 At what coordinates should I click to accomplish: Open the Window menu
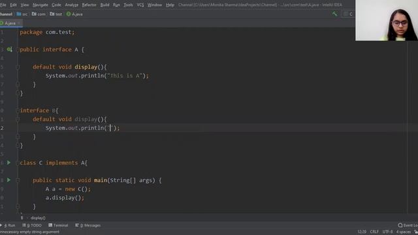pyautogui.click(x=155, y=5)
